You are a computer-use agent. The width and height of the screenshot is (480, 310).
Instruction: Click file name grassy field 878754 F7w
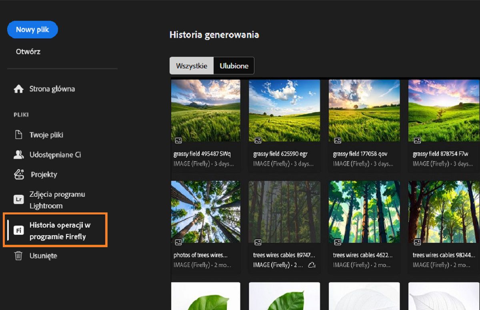[440, 154]
